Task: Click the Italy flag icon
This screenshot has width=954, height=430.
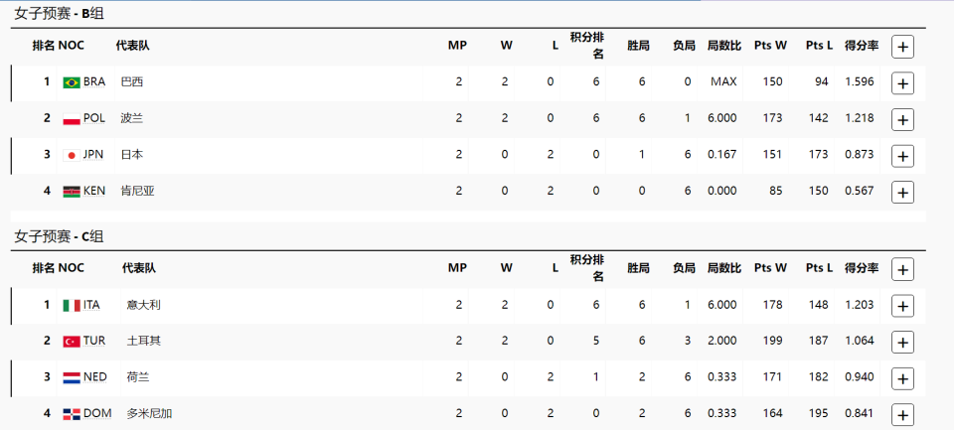Action: click(x=72, y=306)
